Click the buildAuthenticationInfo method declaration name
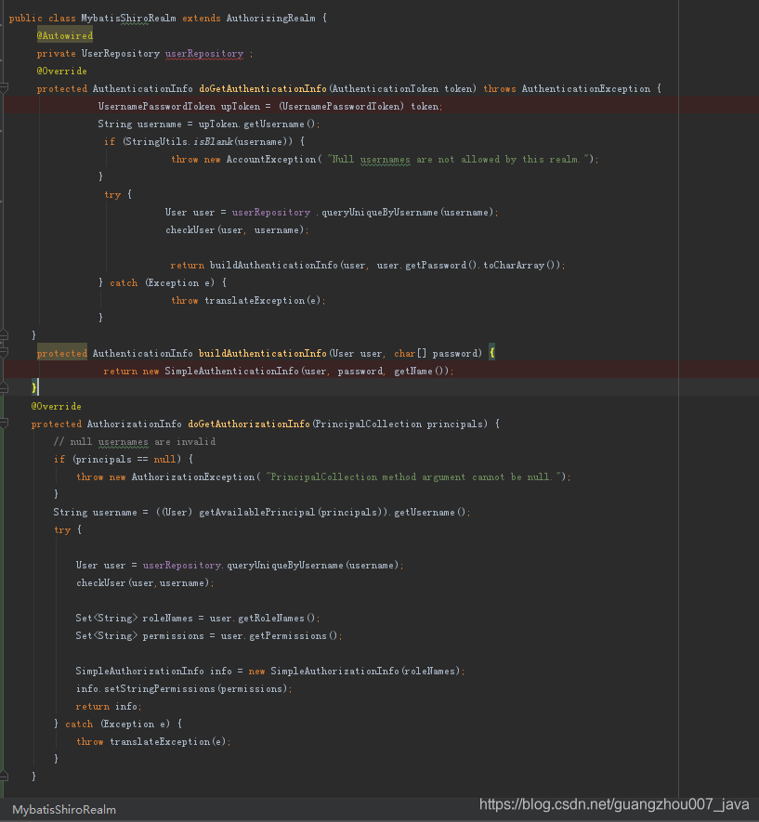The image size is (759, 822). tap(263, 353)
